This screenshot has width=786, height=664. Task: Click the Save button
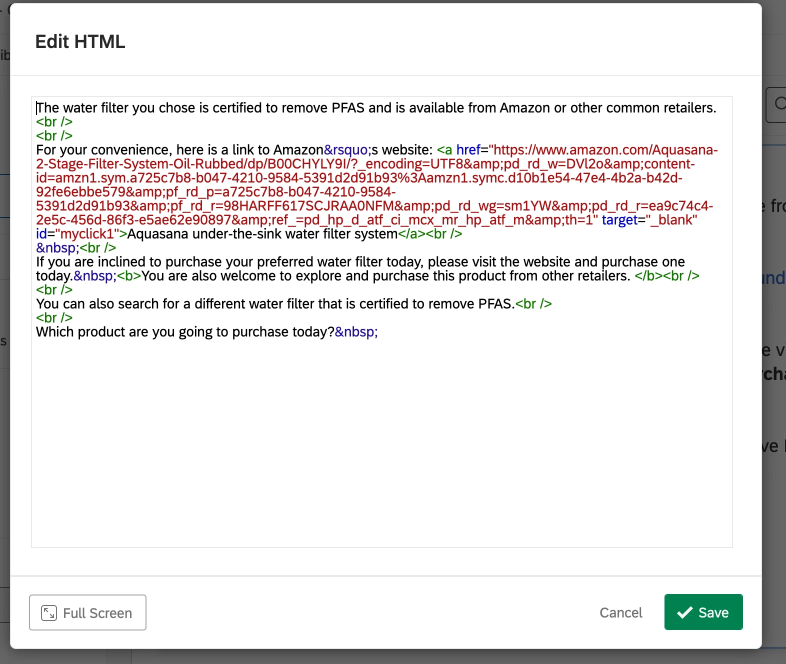[x=703, y=612]
